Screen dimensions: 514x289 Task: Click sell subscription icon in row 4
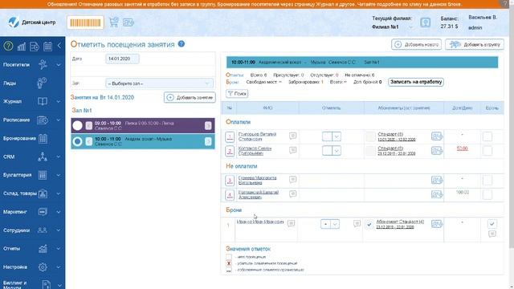tap(437, 194)
